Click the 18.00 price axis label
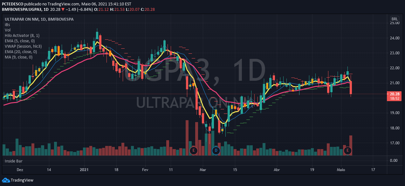The height and width of the screenshot is (186, 405). click(395, 128)
